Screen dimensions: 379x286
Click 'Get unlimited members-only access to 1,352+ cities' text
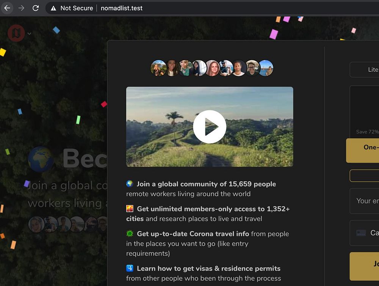[x=208, y=214]
